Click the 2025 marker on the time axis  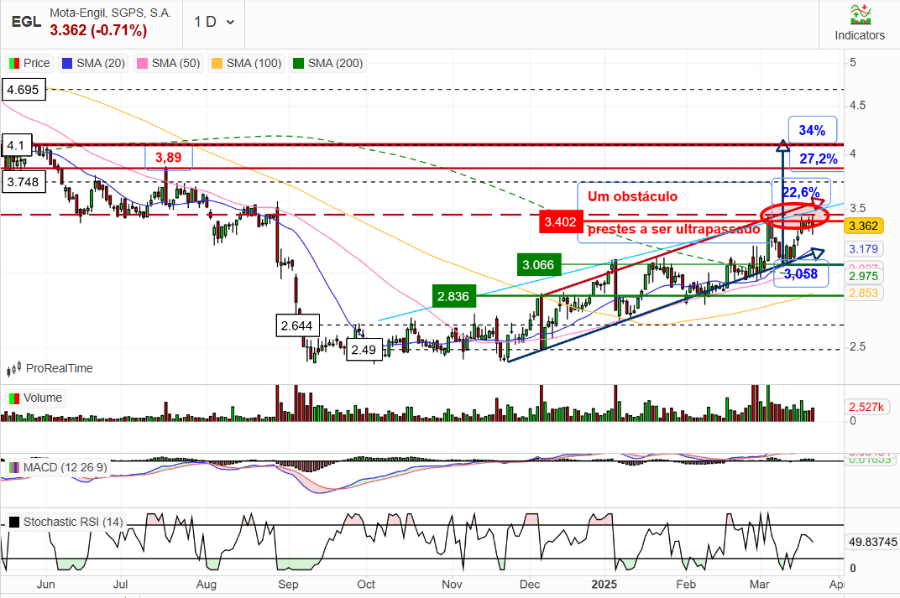pyautogui.click(x=604, y=585)
